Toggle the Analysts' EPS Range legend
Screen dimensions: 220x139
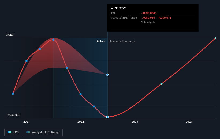point(43,132)
